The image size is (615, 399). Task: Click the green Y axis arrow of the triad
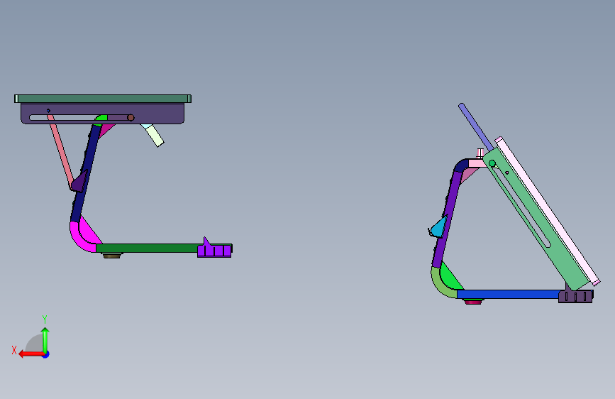pos(45,339)
